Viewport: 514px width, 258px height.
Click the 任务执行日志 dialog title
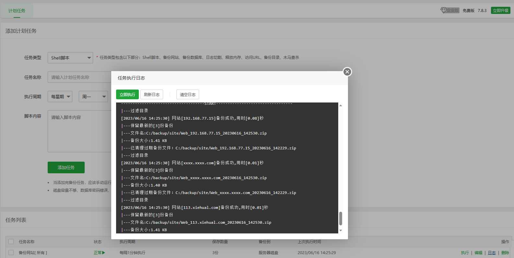[x=131, y=78]
